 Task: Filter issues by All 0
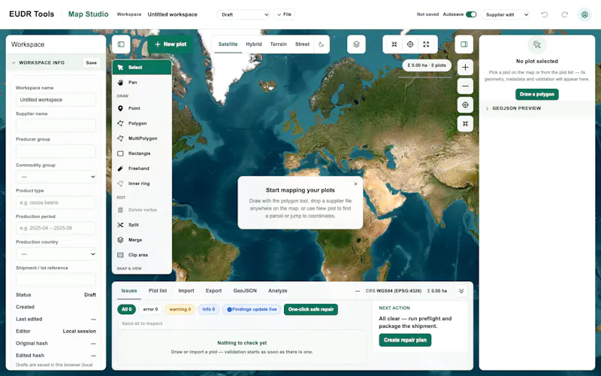coord(126,309)
